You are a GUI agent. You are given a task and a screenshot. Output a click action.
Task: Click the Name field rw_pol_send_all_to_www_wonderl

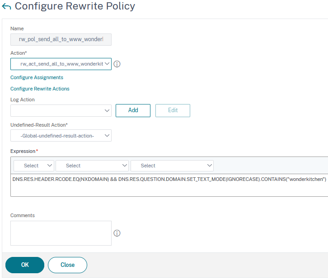tap(61, 40)
